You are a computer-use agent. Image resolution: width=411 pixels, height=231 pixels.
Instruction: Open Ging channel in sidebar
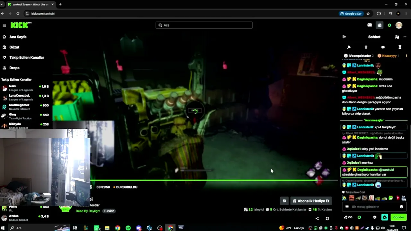[26, 116]
